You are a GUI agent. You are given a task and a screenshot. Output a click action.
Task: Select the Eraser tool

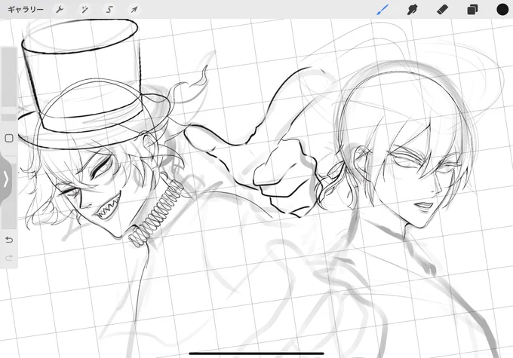pos(442,10)
